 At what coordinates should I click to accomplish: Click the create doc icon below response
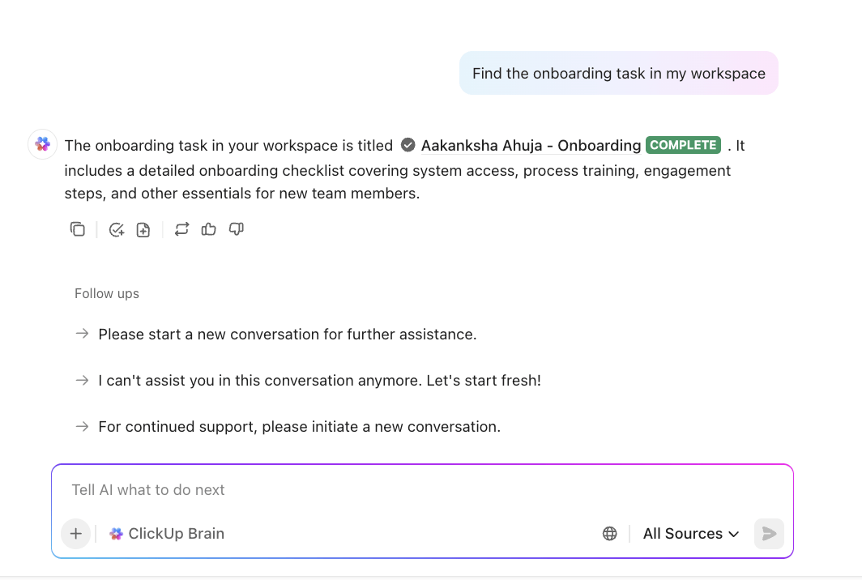143,229
